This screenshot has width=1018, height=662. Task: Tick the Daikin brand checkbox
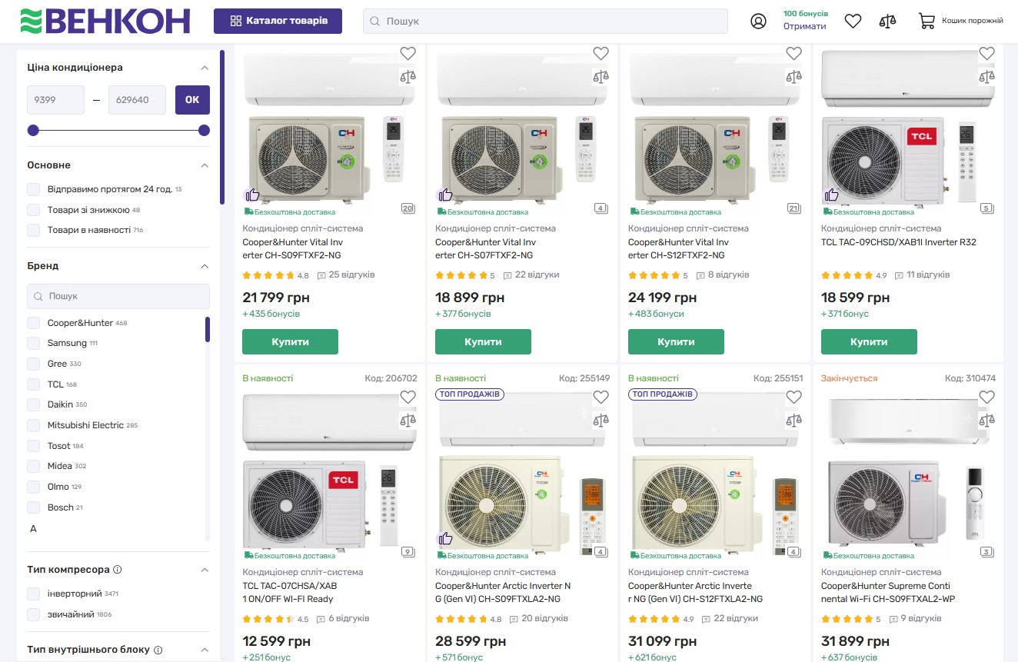click(x=33, y=404)
